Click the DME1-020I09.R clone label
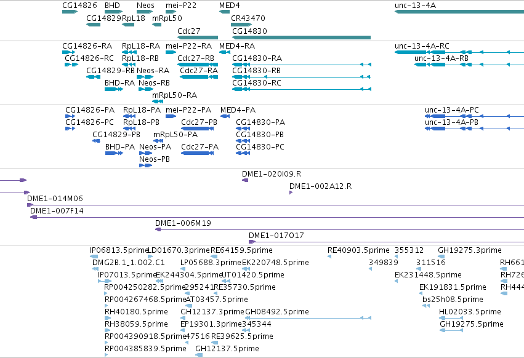 pyautogui.click(x=272, y=173)
